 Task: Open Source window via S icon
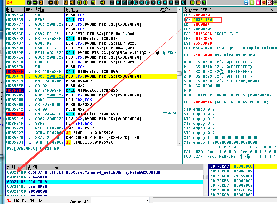pyautogui.click(x=183, y=2)
